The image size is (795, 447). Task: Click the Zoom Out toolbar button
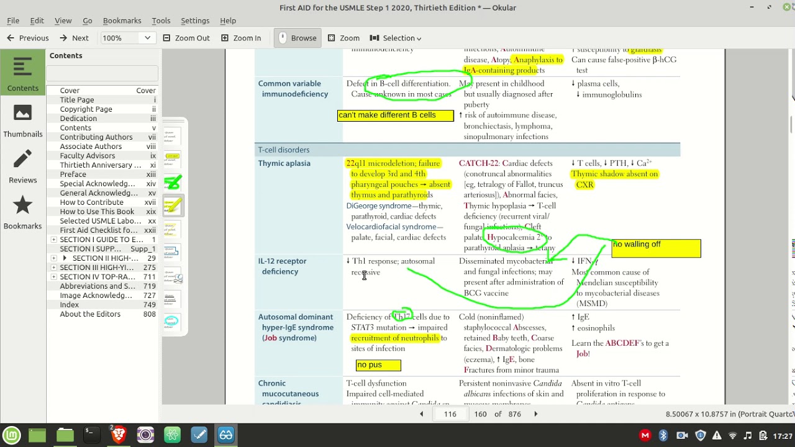point(186,38)
